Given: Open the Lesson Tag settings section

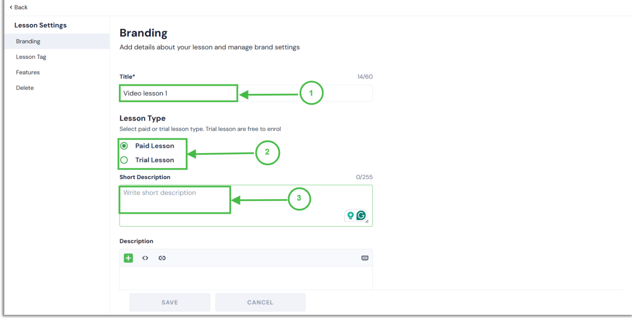Looking at the screenshot, I should [x=31, y=57].
